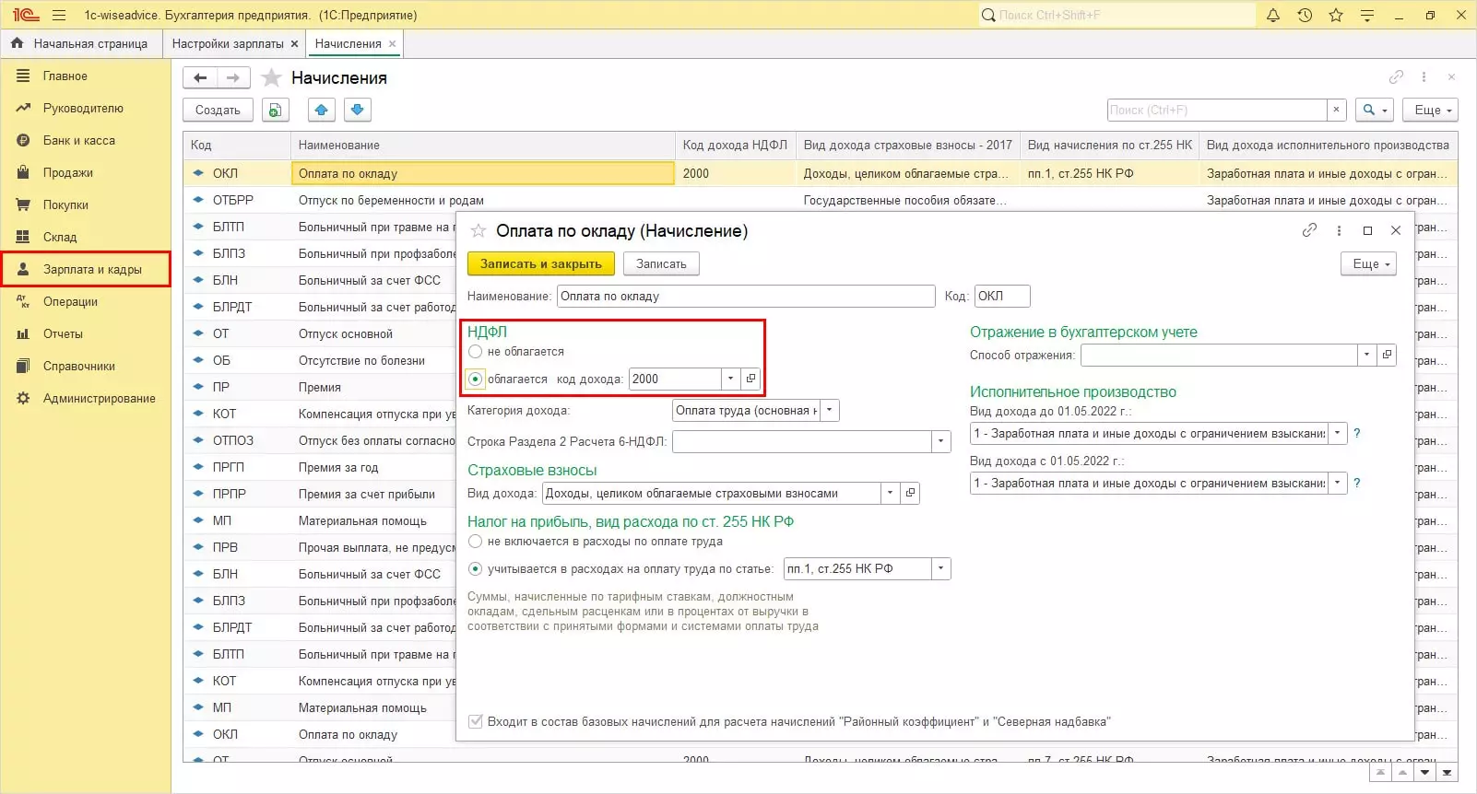The width and height of the screenshot is (1477, 794).
Task: Click Записать button
Action: 661,264
